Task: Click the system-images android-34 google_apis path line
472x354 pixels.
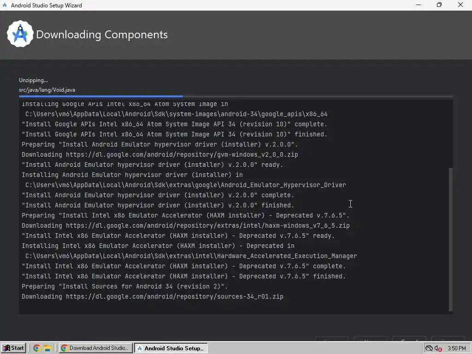Action: [x=176, y=114]
